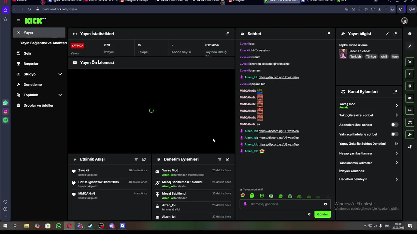Viewport: 417px width, 234px height.
Task: Open Windows Start menu
Action: point(5,226)
